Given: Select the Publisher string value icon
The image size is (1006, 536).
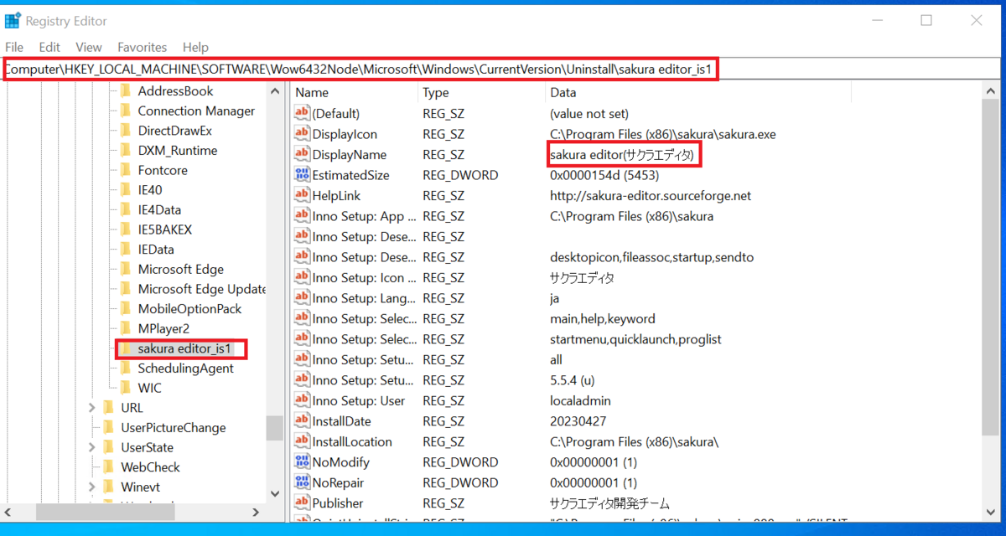Looking at the screenshot, I should 303,503.
